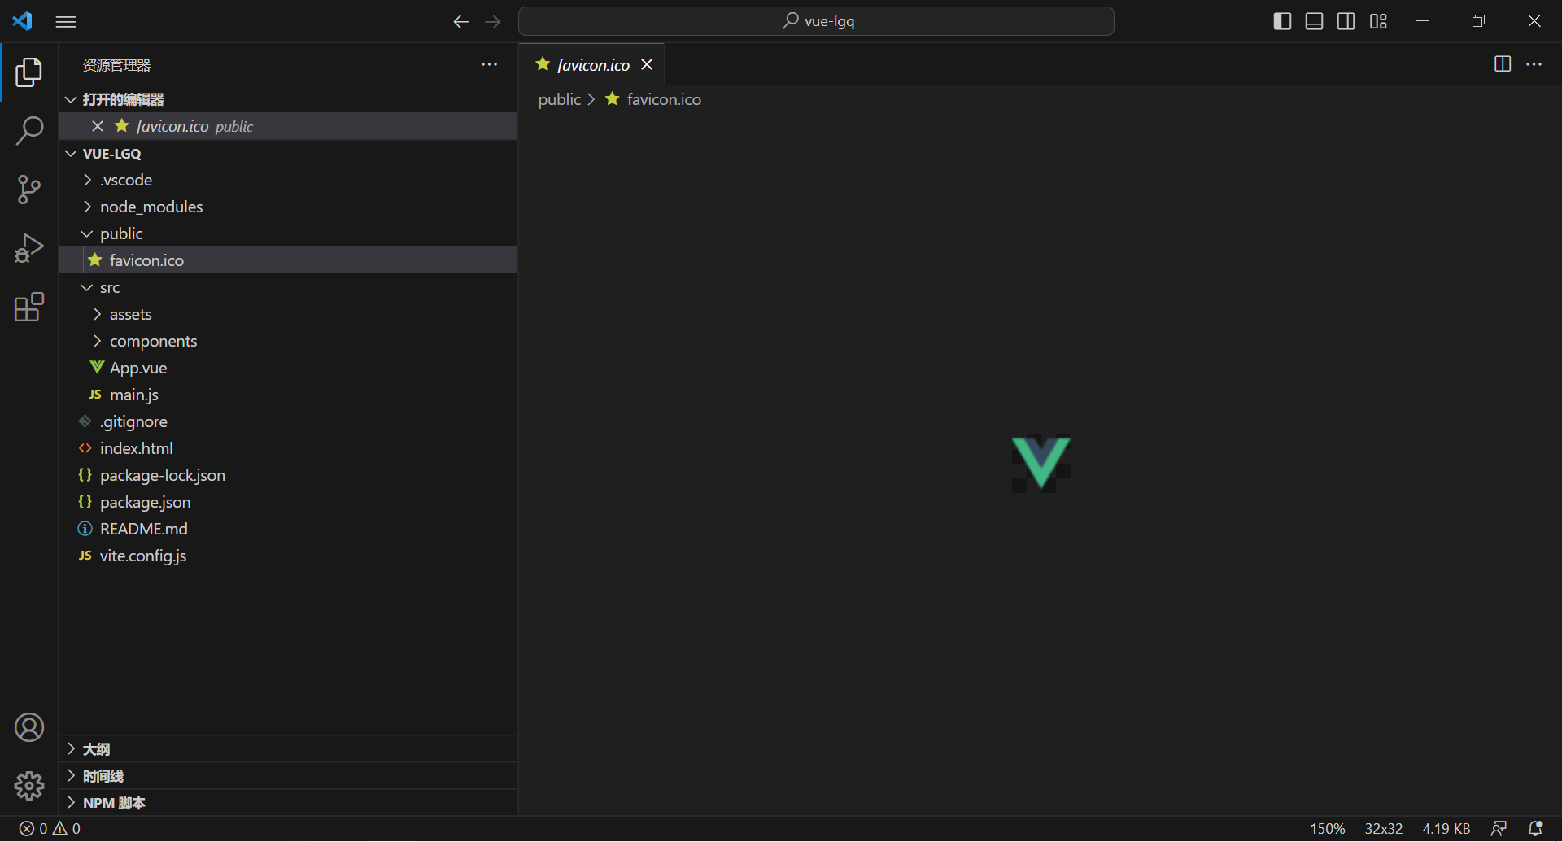This screenshot has width=1562, height=842.
Task: Open editor more actions ellipsis
Action: tap(1534, 64)
